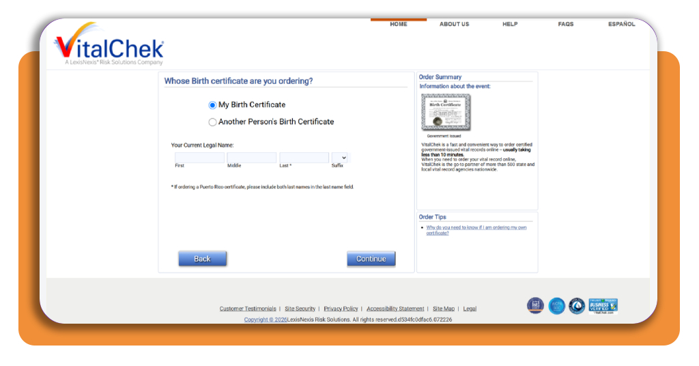Open the AICPA SOC badge
This screenshot has width=699, height=366.
(556, 306)
